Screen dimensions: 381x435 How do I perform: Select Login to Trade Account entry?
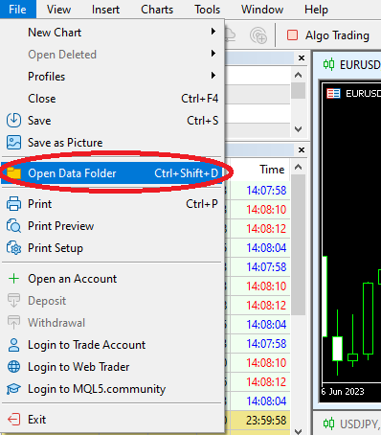(112, 345)
